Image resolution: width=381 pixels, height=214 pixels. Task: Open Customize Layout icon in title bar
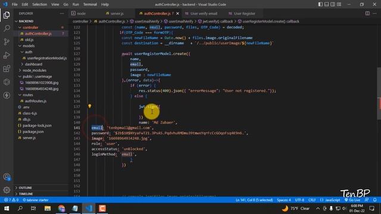[x=339, y=4]
